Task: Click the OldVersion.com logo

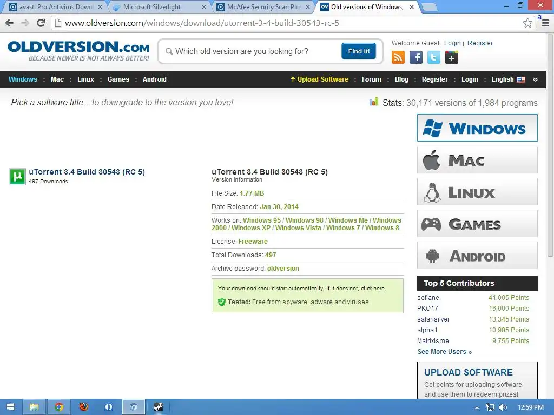Action: click(x=79, y=51)
